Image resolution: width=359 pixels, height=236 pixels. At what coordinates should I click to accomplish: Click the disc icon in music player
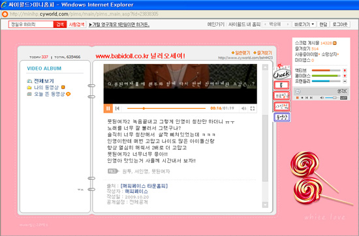click(298, 91)
